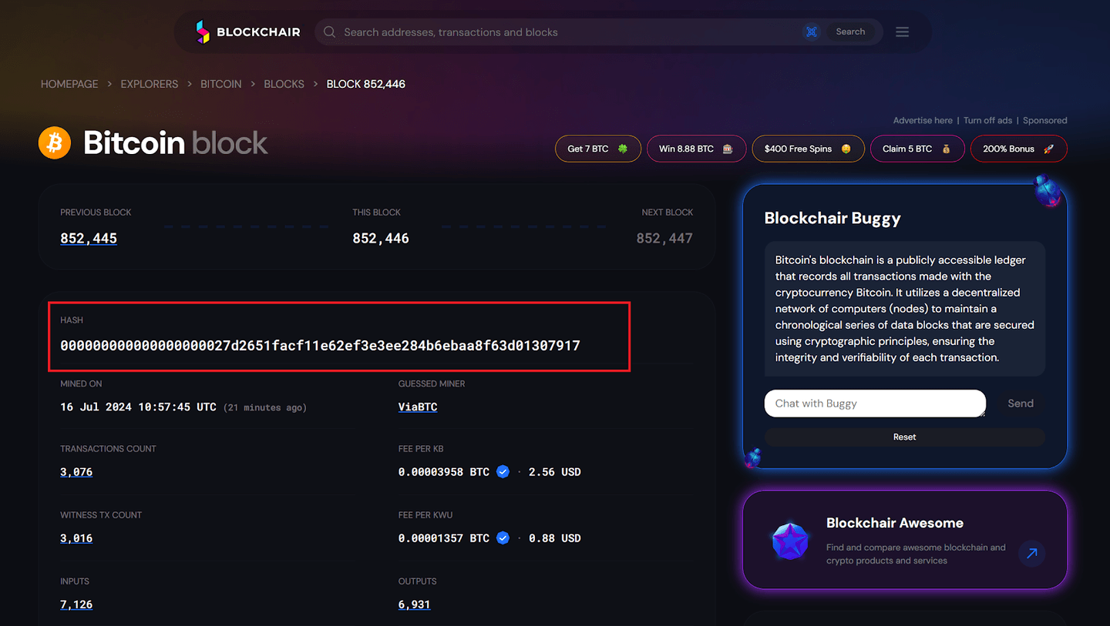Open Blockchair Awesome via the arrow icon

[x=1031, y=554]
